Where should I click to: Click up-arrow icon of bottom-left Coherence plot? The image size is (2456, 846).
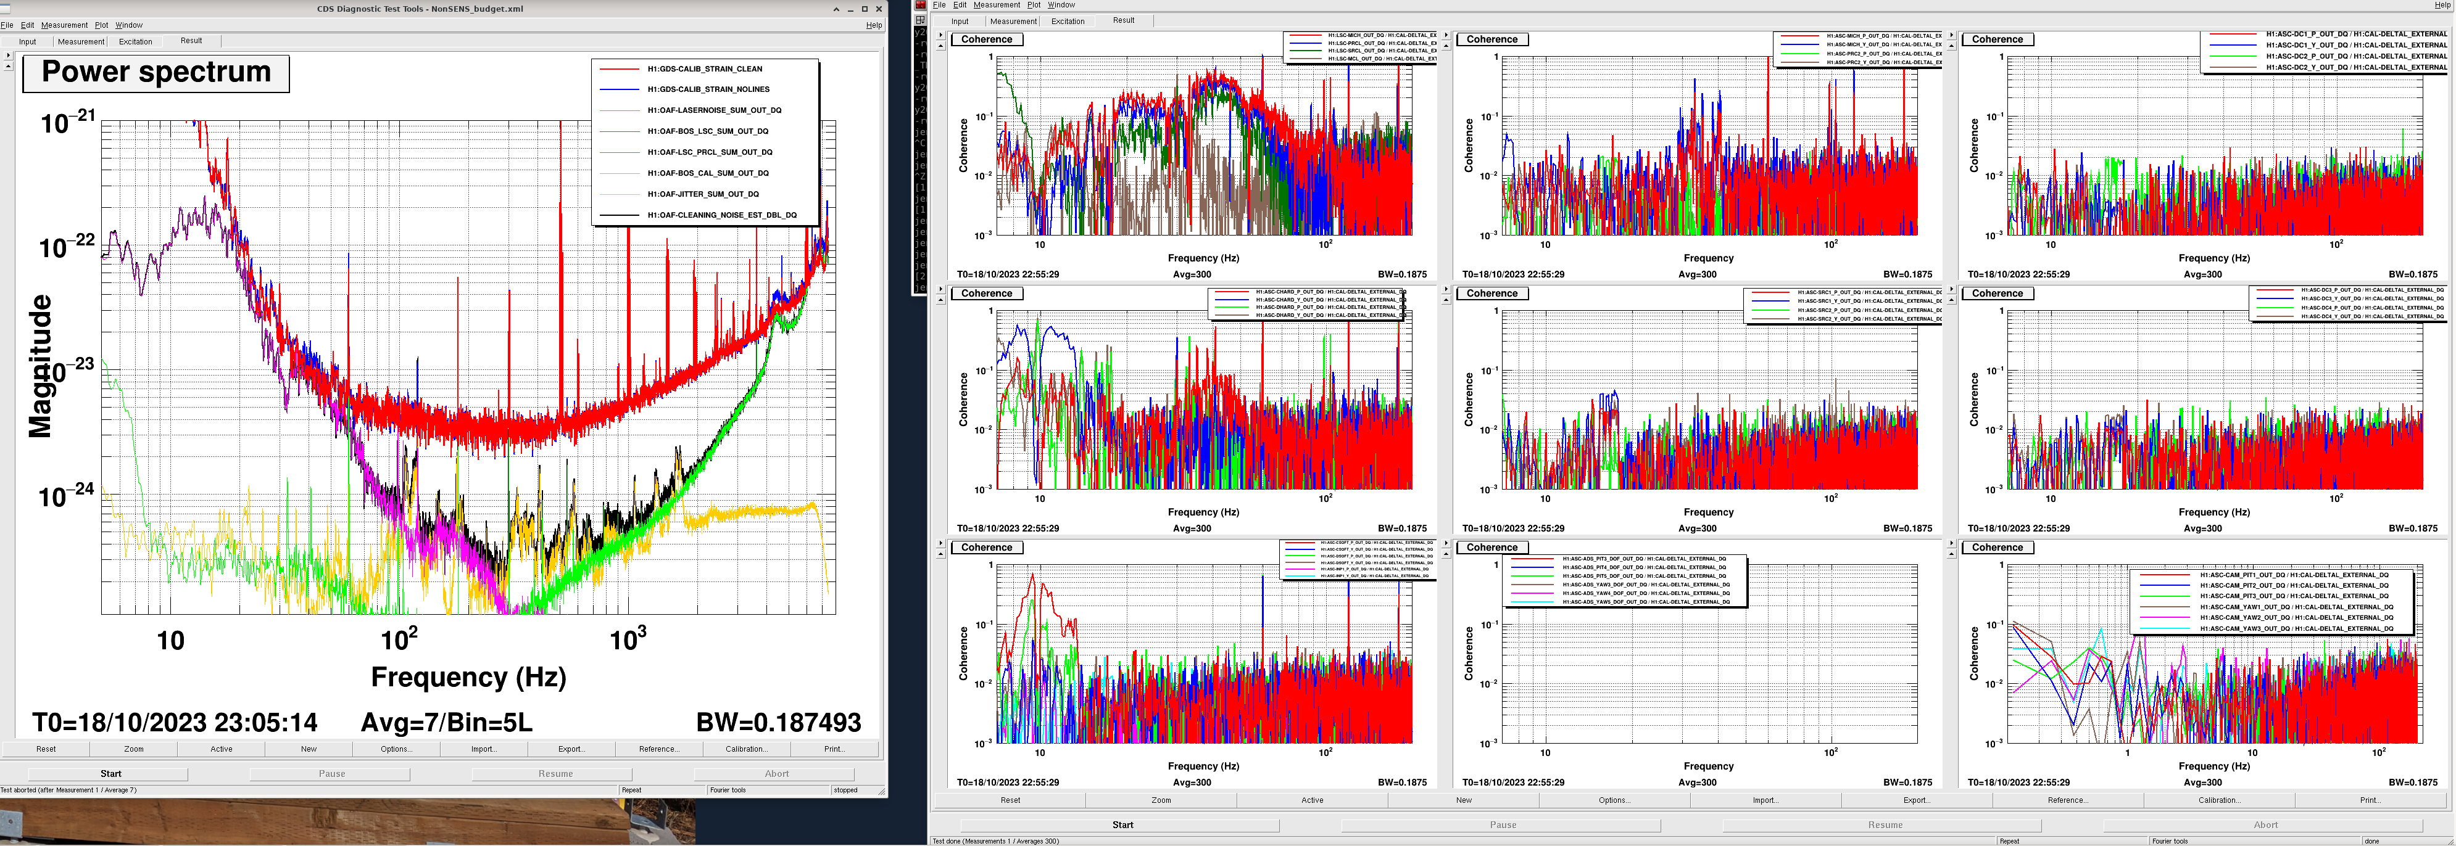(x=940, y=554)
